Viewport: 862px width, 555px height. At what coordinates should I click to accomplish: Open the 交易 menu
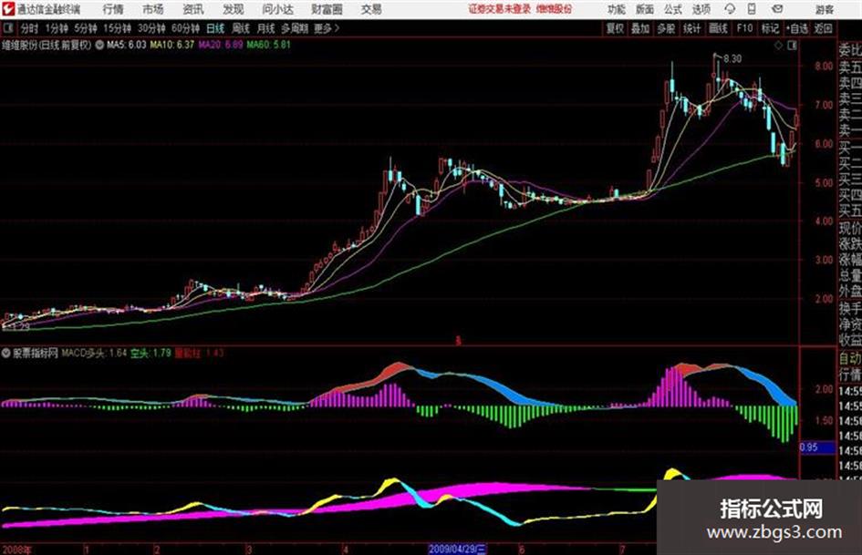click(371, 9)
